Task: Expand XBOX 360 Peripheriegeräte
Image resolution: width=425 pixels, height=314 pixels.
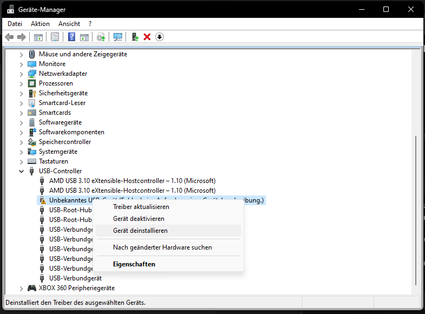Action: pos(21,289)
